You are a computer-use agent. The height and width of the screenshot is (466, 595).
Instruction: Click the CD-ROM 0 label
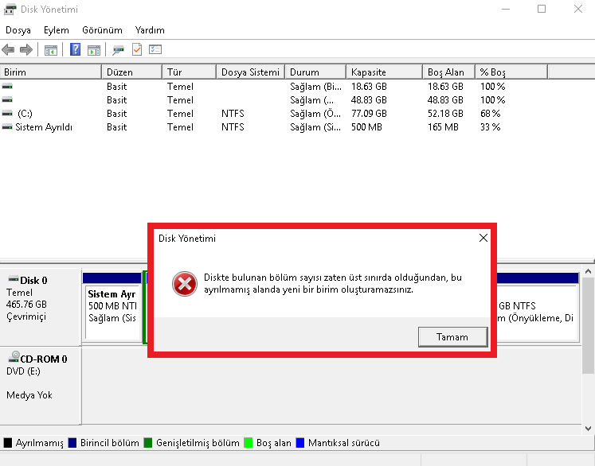tap(44, 359)
